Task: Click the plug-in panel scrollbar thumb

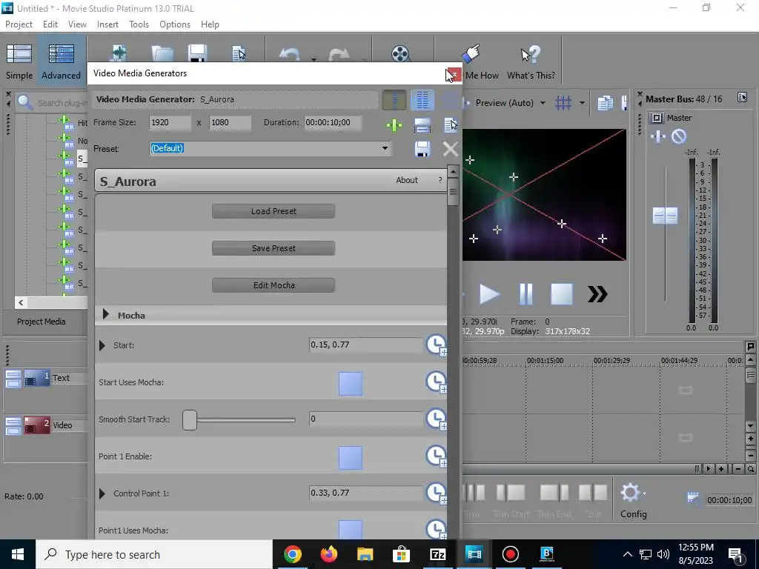Action: coord(453,192)
